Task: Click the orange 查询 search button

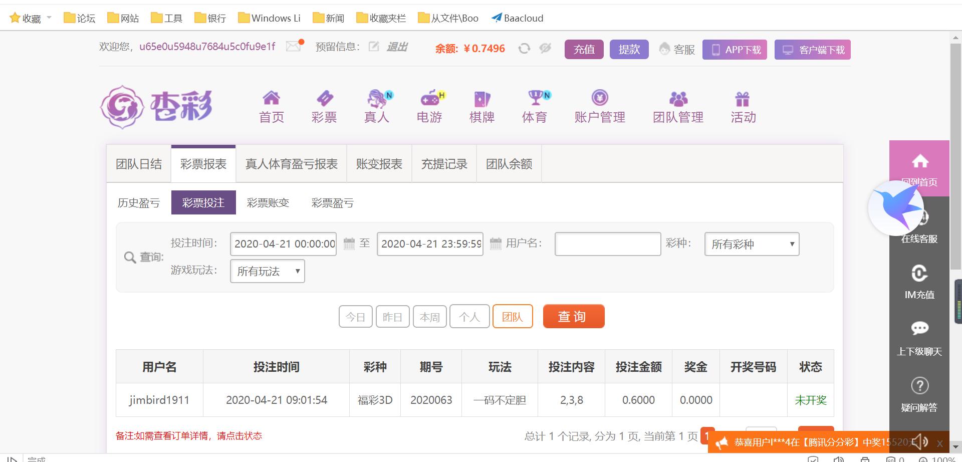Action: tap(573, 316)
